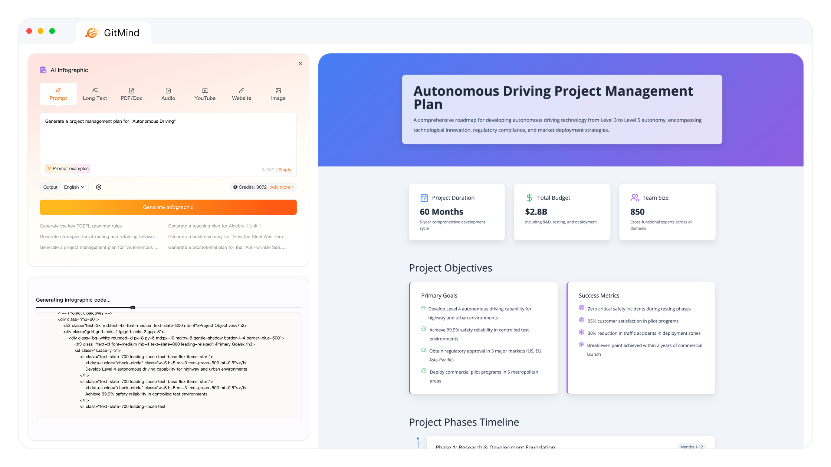Open the English output language dropdown

(x=74, y=187)
